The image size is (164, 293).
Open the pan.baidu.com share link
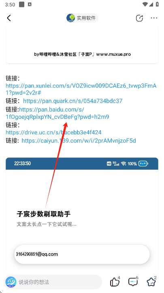tap(58, 113)
